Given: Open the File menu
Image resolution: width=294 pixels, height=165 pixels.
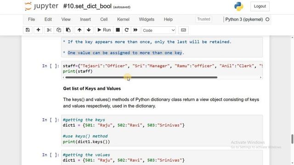Looking at the screenshot, I should tap(31, 19).
